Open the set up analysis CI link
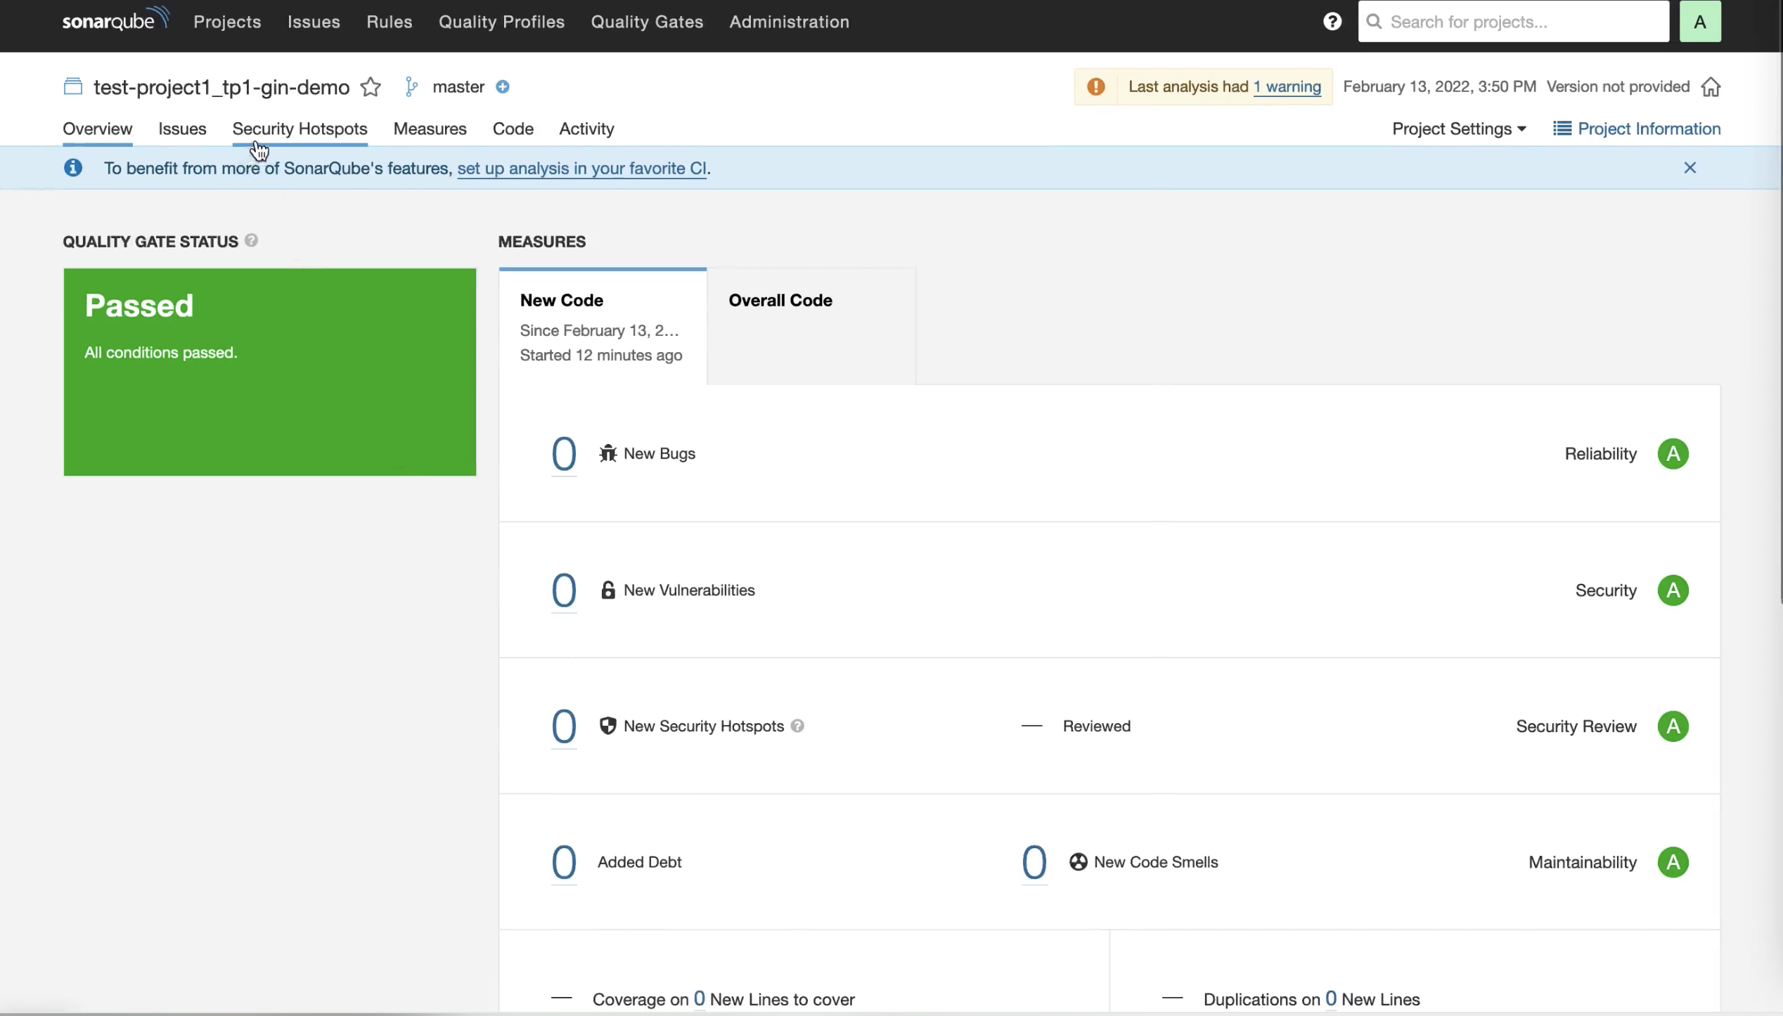Viewport: 1783px width, 1016px height. (581, 169)
